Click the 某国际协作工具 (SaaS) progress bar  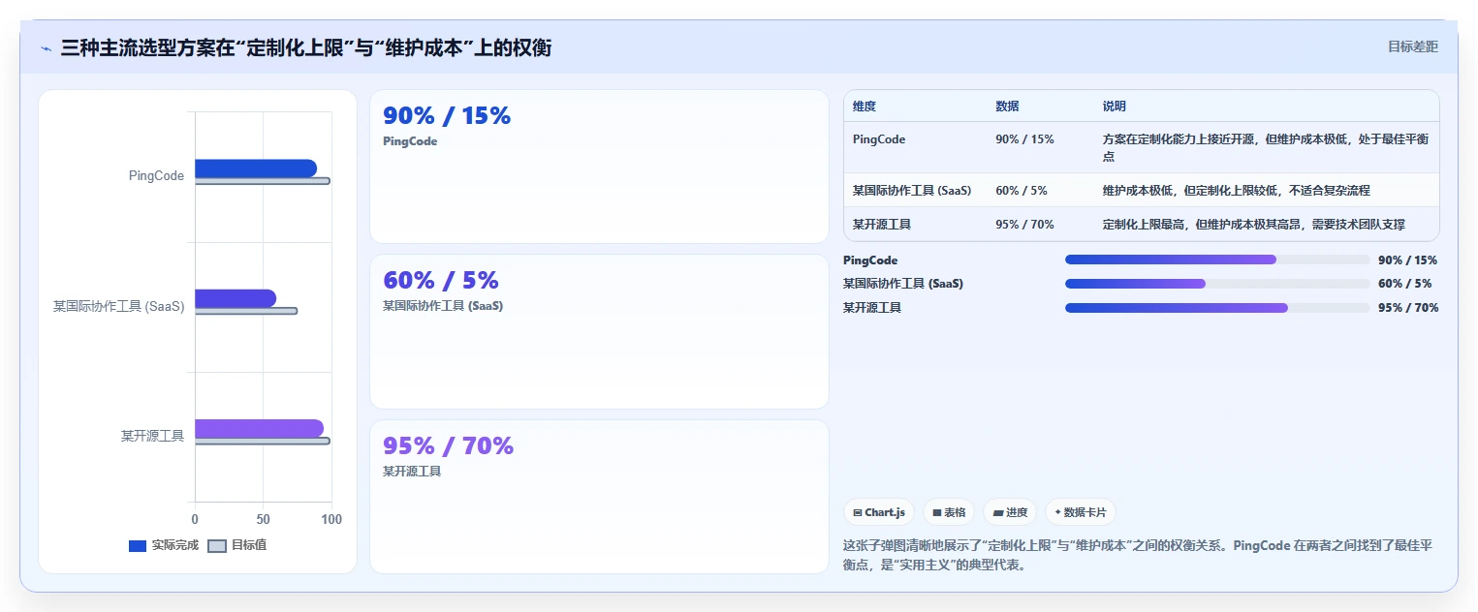click(x=1217, y=284)
